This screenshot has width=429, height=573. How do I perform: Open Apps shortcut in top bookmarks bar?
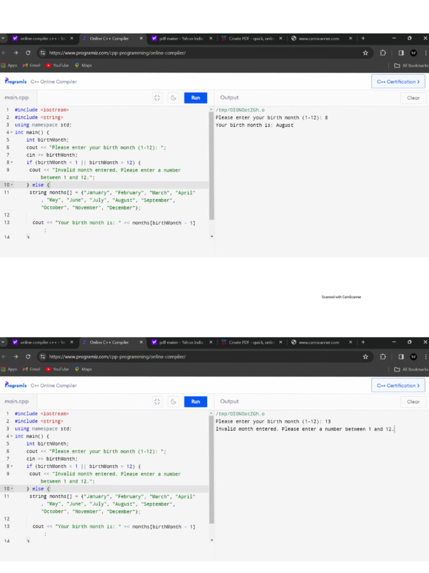(9, 65)
